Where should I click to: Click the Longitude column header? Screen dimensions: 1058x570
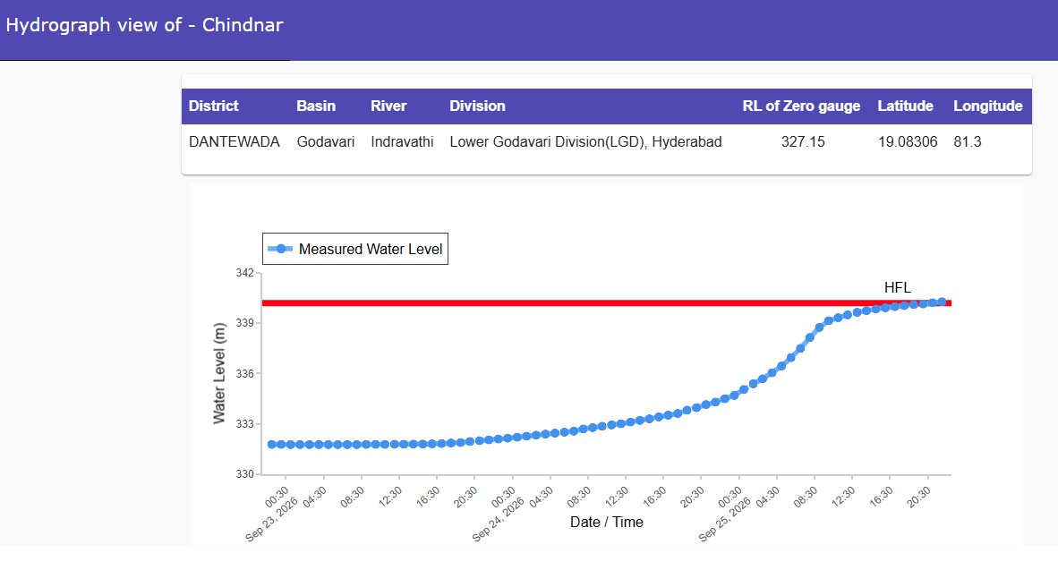[x=988, y=106]
